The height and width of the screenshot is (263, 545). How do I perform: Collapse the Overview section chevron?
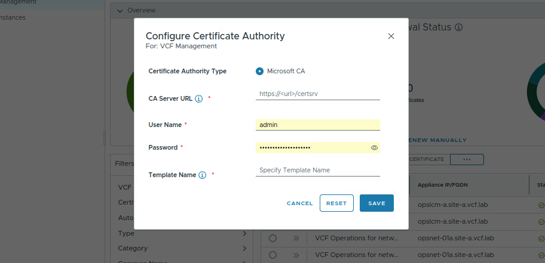point(120,11)
